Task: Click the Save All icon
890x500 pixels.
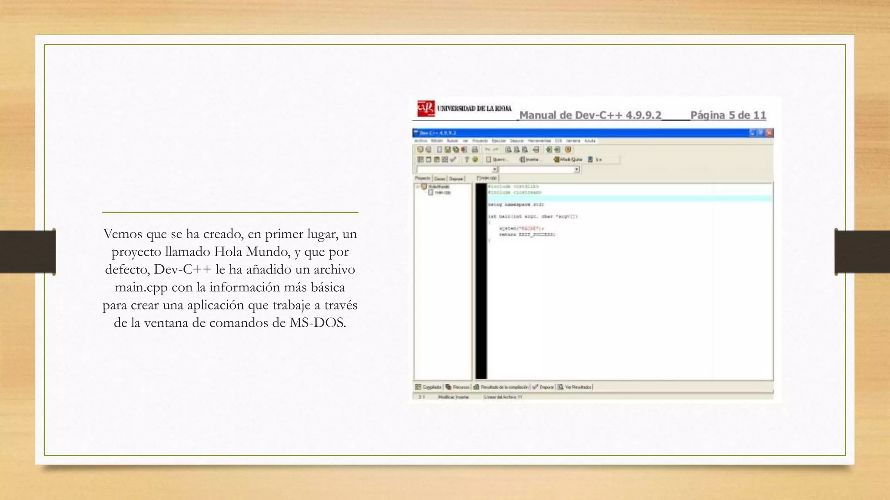Action: pos(456,149)
